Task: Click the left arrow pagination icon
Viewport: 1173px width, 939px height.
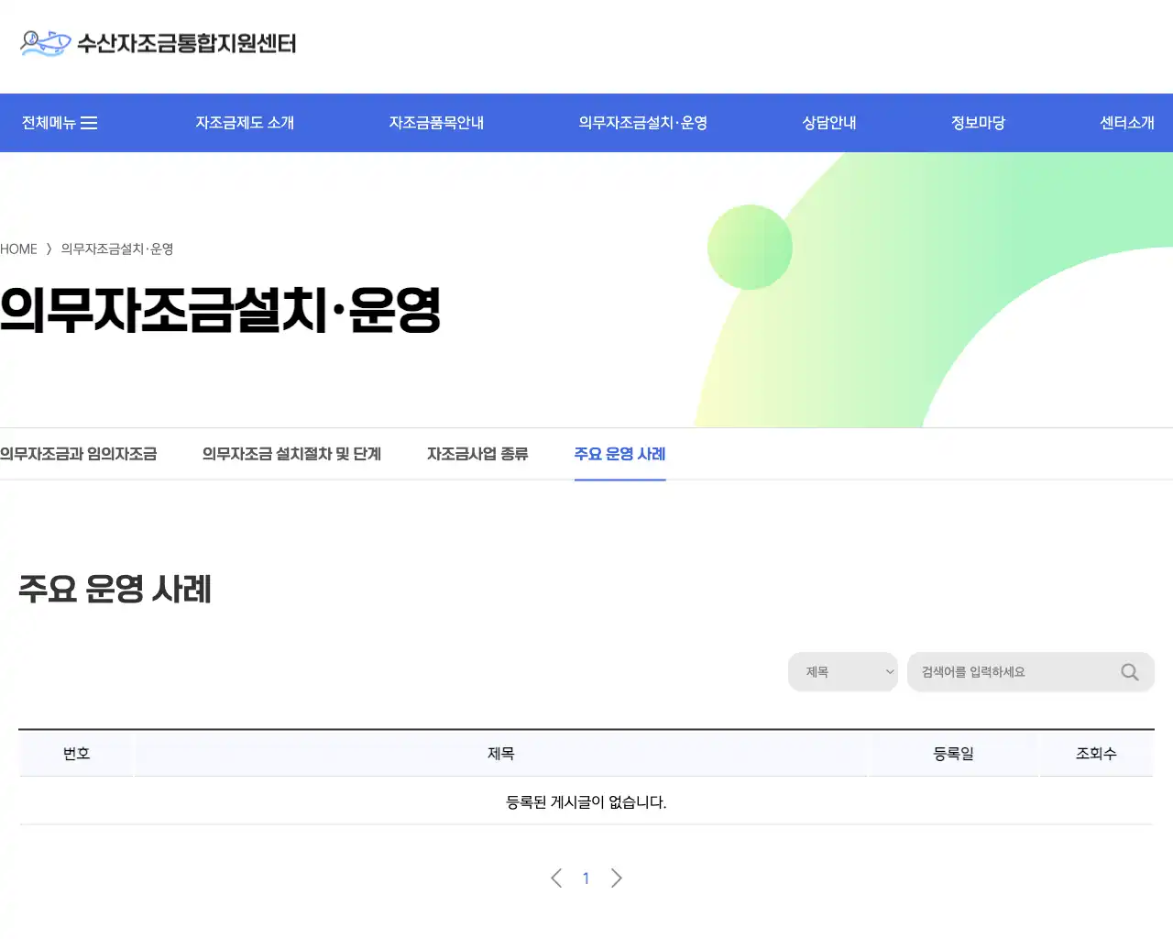Action: [555, 878]
